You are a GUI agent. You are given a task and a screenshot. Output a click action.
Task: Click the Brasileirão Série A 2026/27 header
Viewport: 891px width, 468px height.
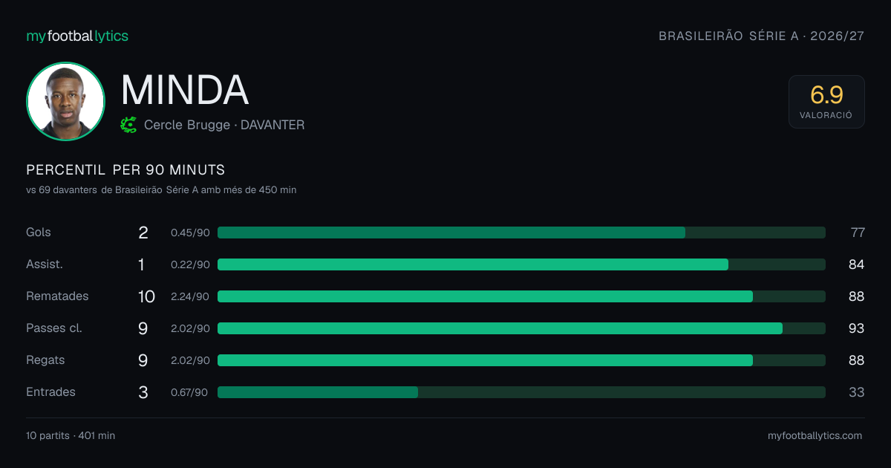761,36
